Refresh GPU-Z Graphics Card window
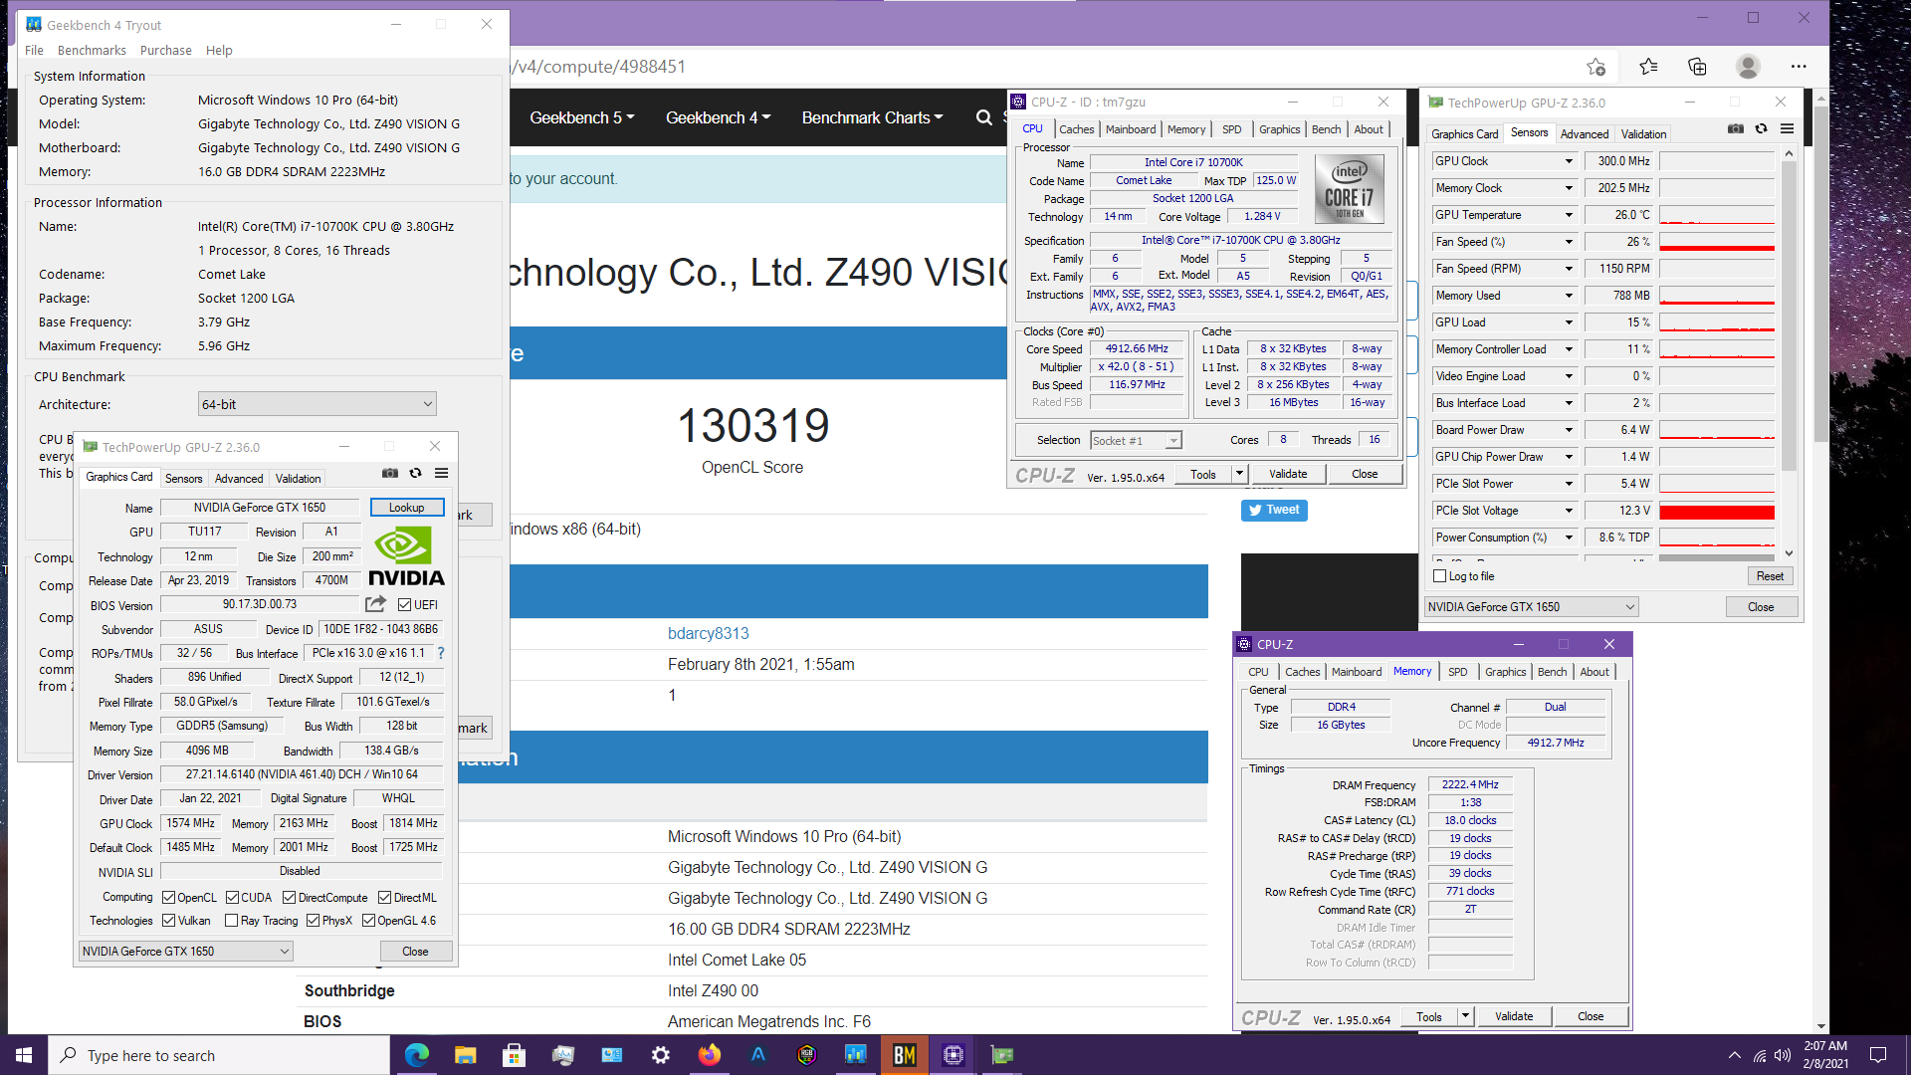Screen dimensions: 1911x1075 pos(416,474)
